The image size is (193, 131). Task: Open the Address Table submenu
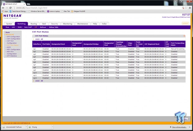[x=54, y=27]
